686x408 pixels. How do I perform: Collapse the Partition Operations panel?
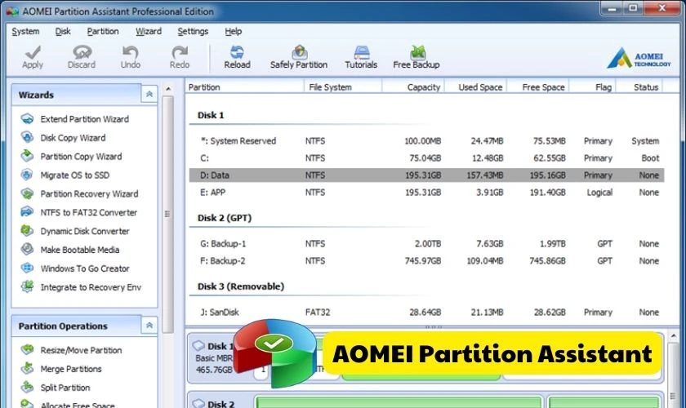pos(149,326)
